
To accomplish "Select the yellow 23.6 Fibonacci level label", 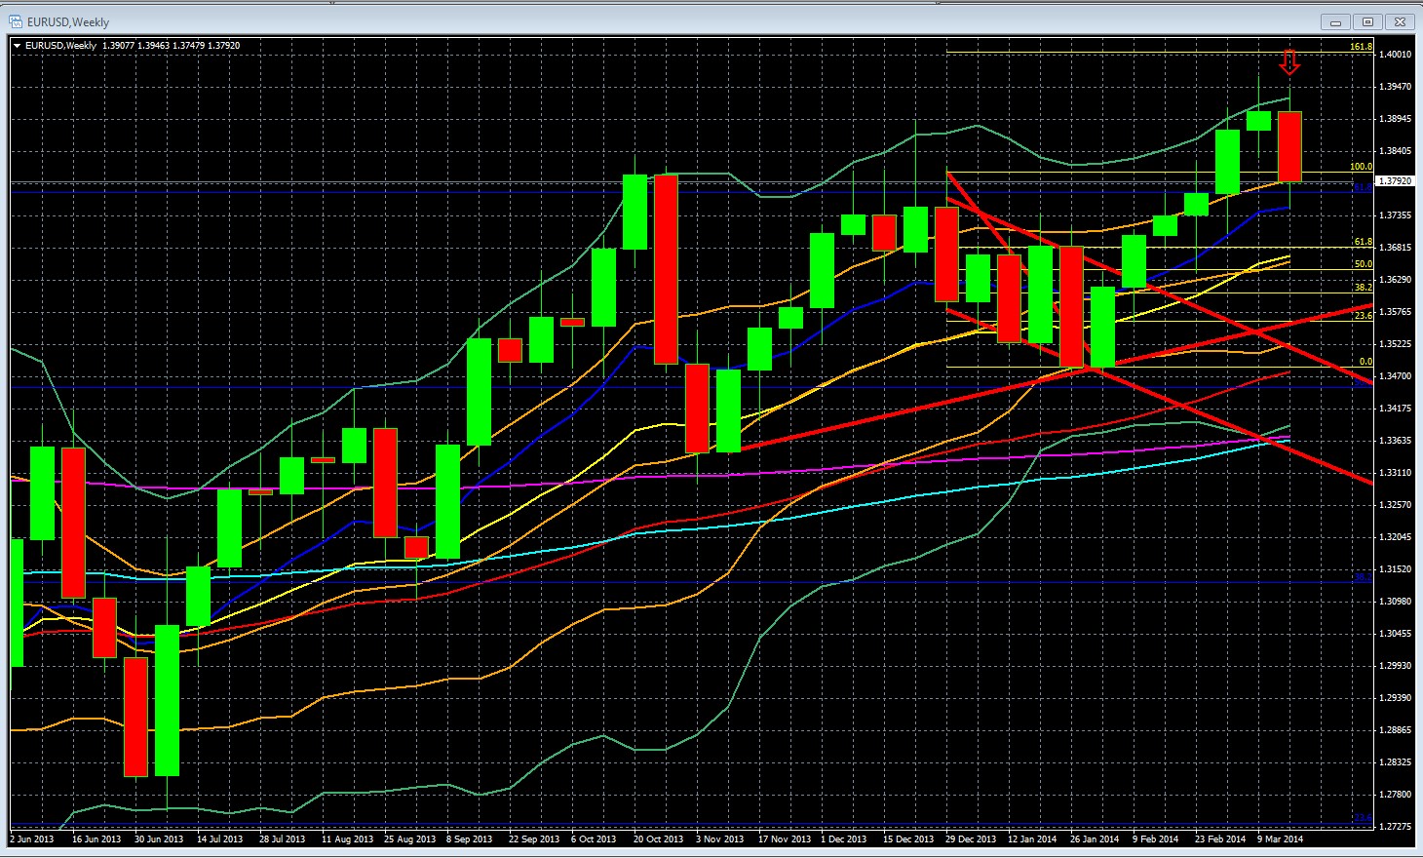I will (1363, 316).
